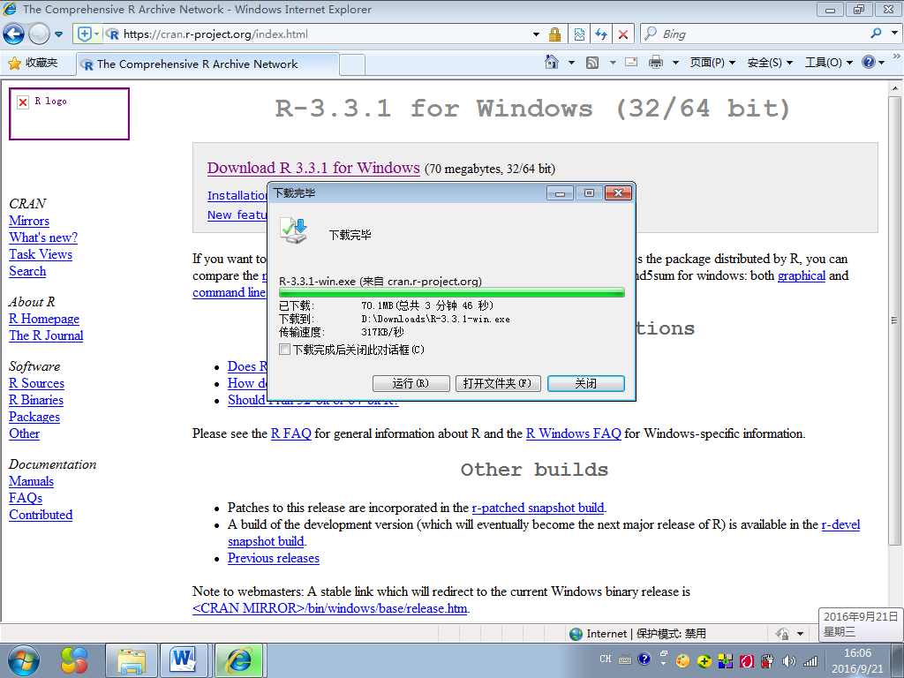The height and width of the screenshot is (678, 904).
Task: Expand the Home button dropdown arrow
Action: 571,63
